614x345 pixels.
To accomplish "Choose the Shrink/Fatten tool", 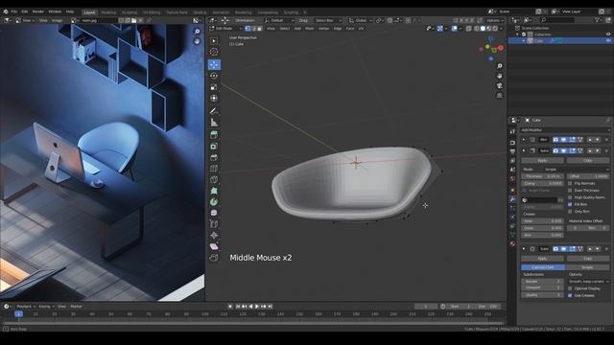I will 214,236.
